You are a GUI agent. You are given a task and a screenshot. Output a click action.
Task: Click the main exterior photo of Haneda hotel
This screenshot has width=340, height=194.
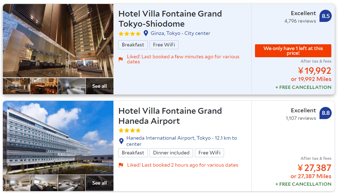click(58, 137)
